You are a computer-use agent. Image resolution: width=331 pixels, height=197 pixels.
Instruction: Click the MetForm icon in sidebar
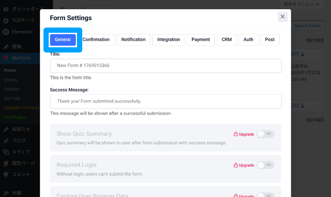[6, 58]
